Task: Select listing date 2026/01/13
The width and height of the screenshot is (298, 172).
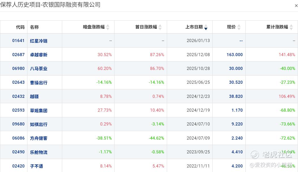Action: click(x=198, y=41)
